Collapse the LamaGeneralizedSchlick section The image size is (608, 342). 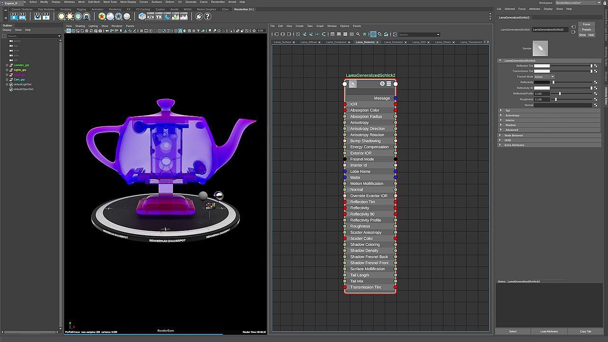[500, 60]
